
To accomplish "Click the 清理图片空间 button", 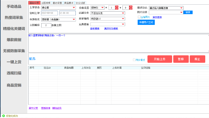I will (146, 22).
